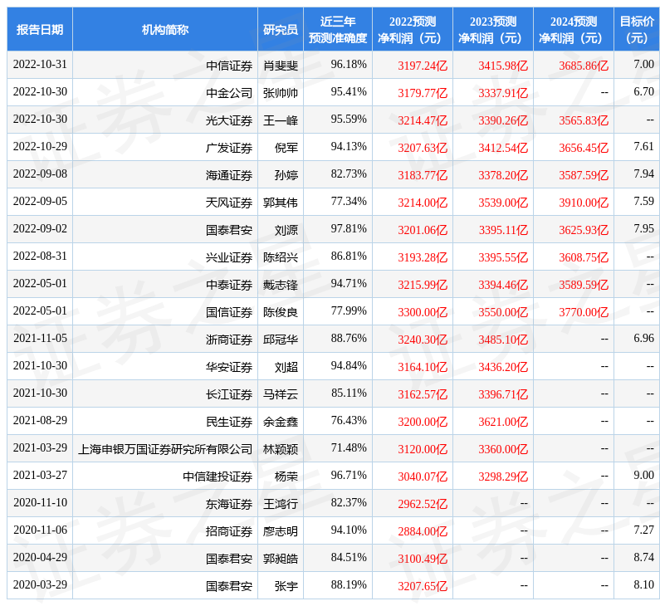The height and width of the screenshot is (606, 660).
Task: Click researcher name 廖志明
Action: click(x=281, y=530)
